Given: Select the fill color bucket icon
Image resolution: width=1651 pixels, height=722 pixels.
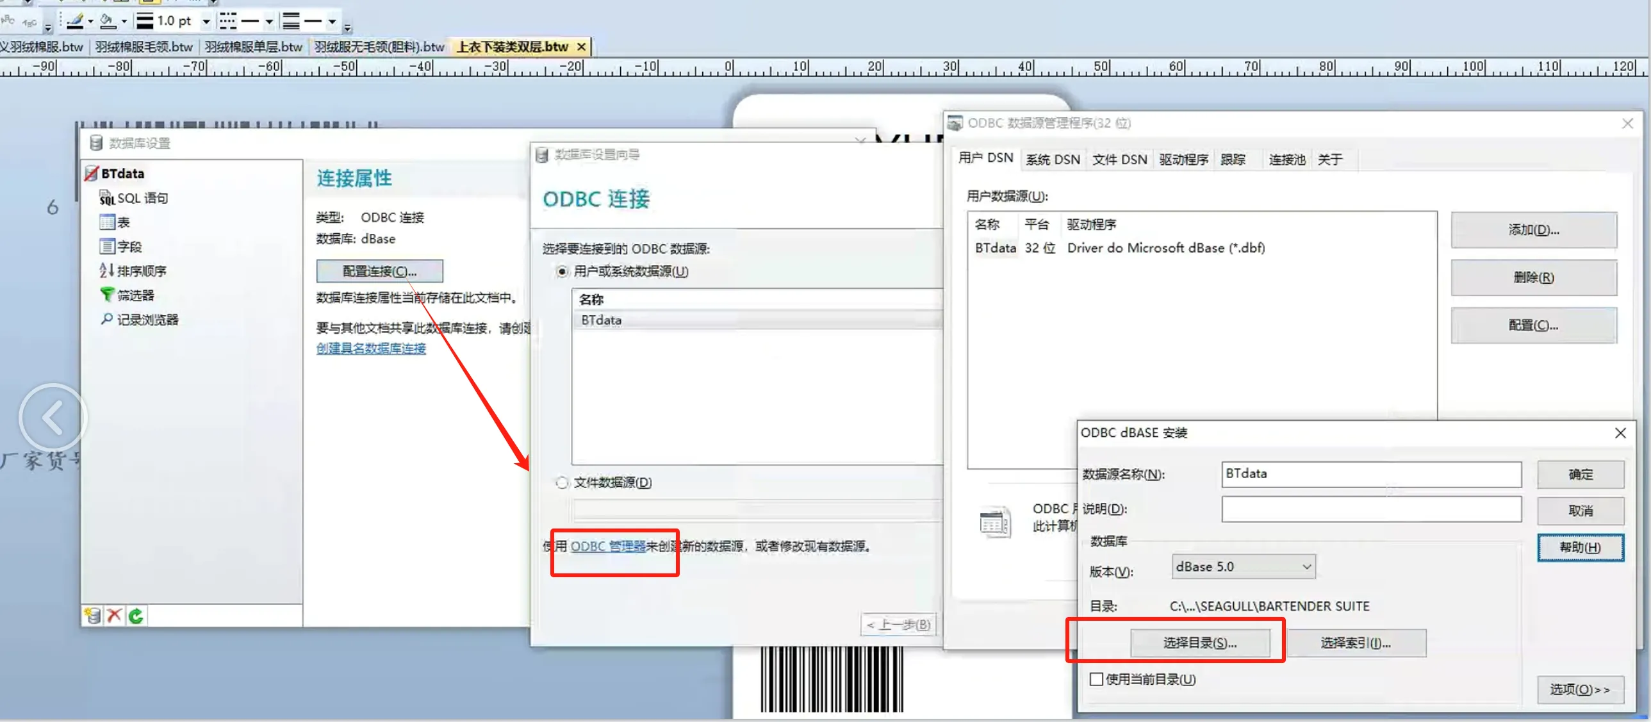Looking at the screenshot, I should tap(108, 21).
